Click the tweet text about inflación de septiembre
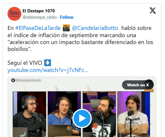Screen dimensions: 165x137 click(x=80, y=39)
